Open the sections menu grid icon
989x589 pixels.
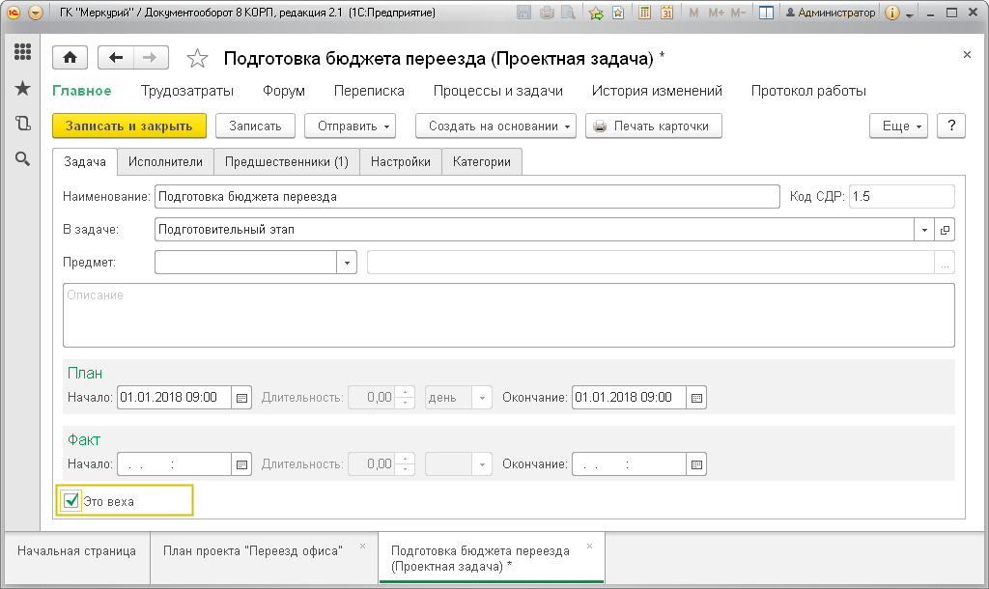pos(23,52)
